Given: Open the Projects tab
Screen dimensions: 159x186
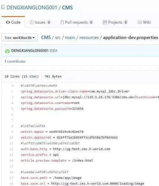Looking at the screenshot, I should [x=115, y=22].
